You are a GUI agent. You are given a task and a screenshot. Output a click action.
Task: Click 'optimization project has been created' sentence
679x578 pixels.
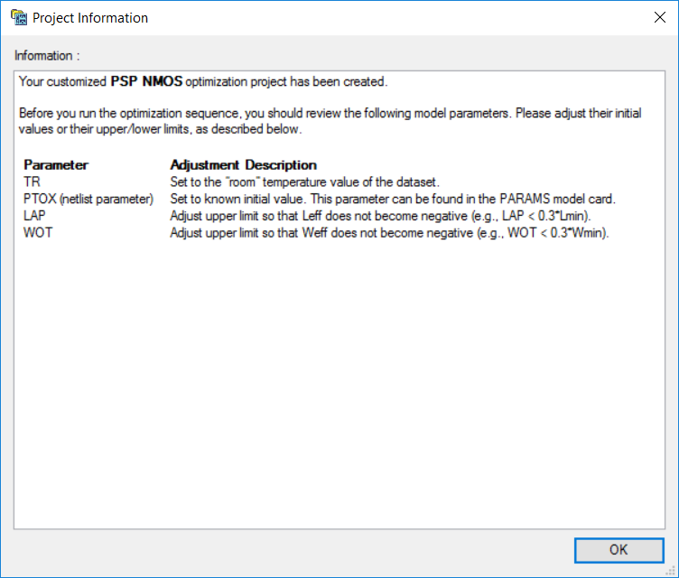click(x=286, y=81)
